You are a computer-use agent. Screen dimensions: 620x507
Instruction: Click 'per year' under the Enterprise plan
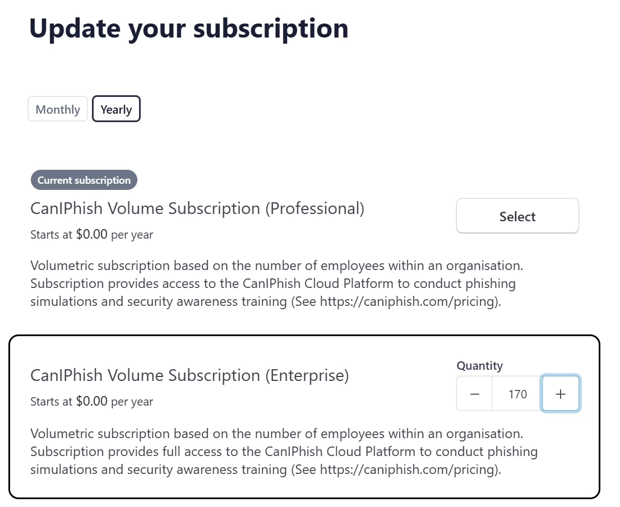pos(132,402)
